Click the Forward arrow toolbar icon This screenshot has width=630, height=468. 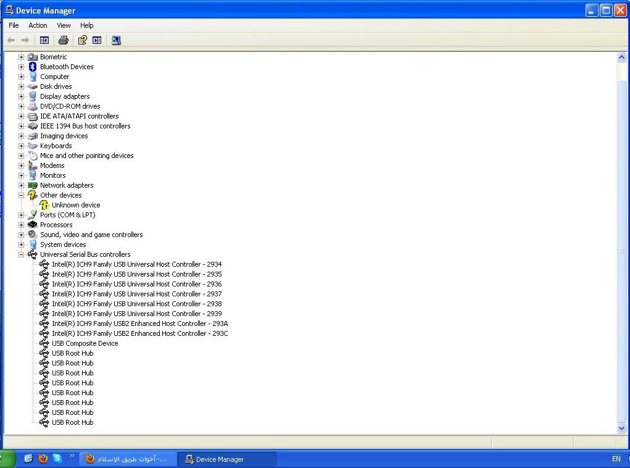point(25,40)
